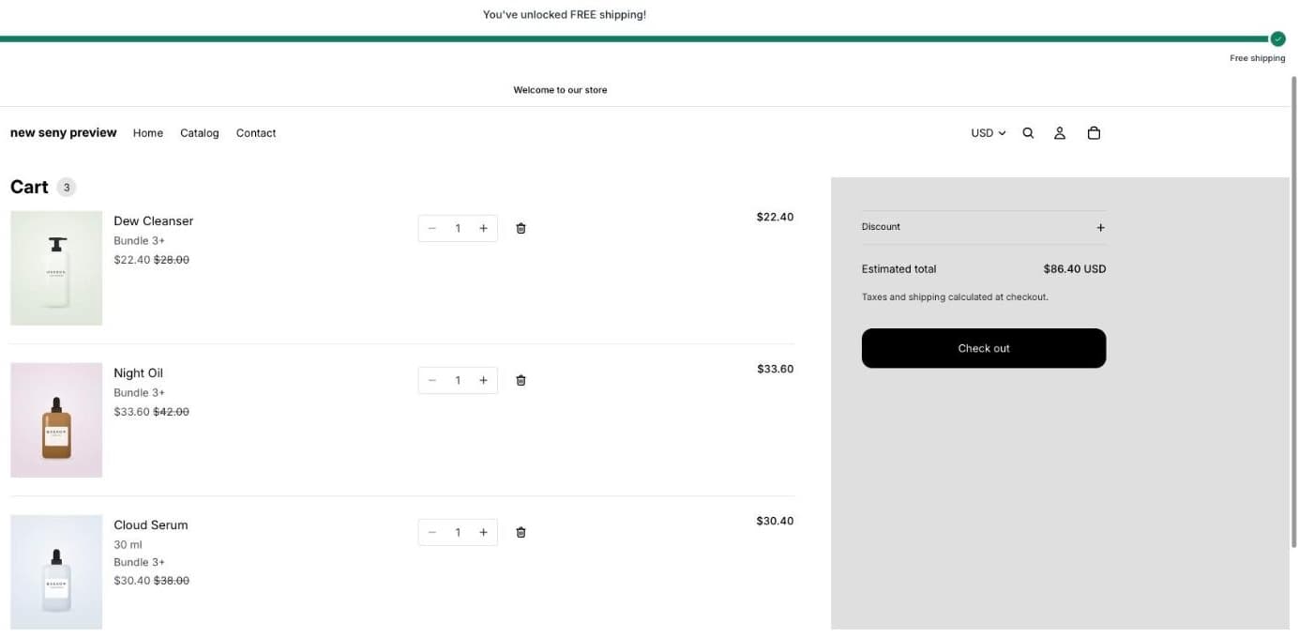Open the search icon in header
This screenshot has width=1298, height=638.
1028,133
